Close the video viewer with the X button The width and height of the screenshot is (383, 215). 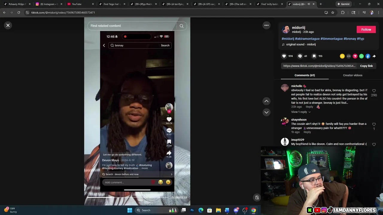click(x=8, y=25)
